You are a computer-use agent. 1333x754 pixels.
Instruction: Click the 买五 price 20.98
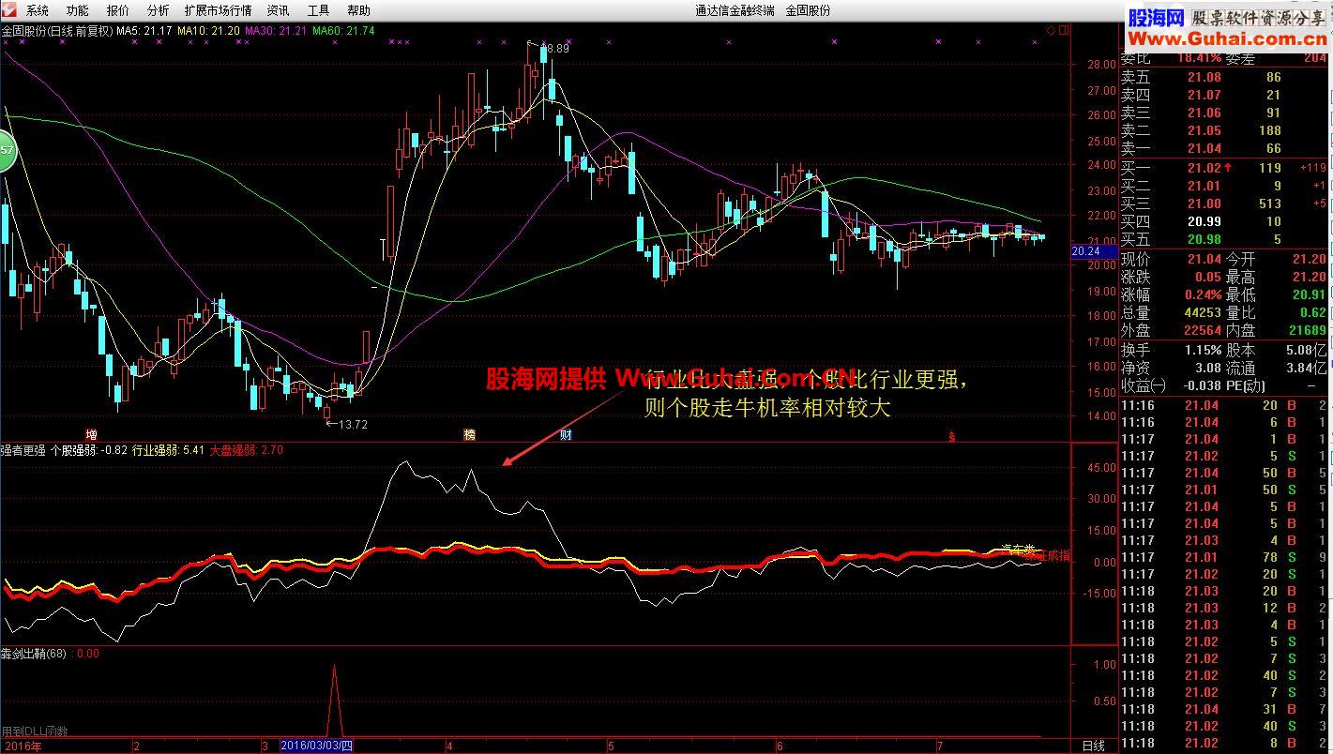[1204, 239]
